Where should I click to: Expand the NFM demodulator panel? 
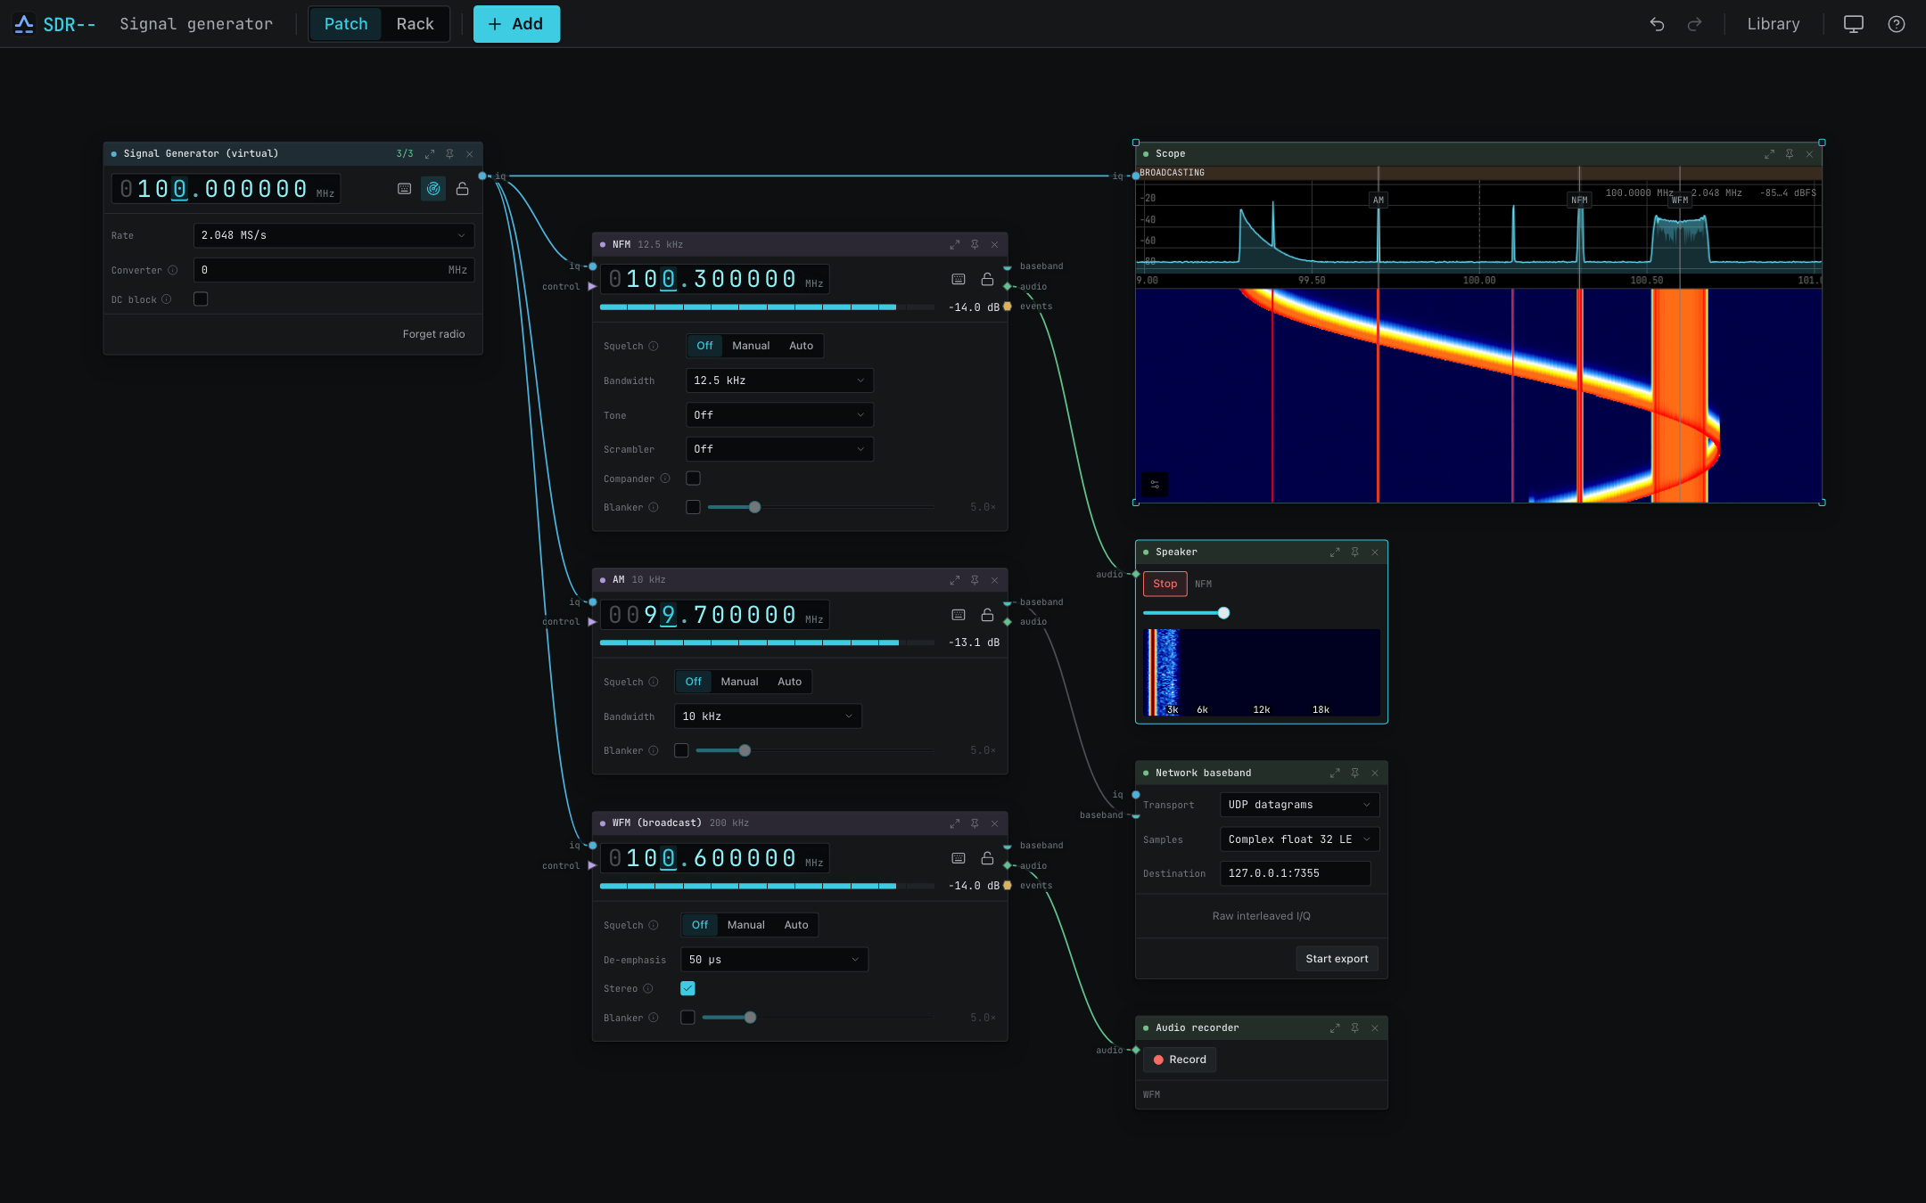[x=955, y=244]
